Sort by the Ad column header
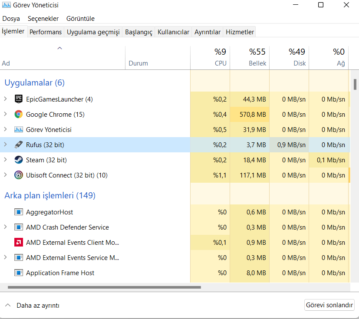 click(63, 58)
